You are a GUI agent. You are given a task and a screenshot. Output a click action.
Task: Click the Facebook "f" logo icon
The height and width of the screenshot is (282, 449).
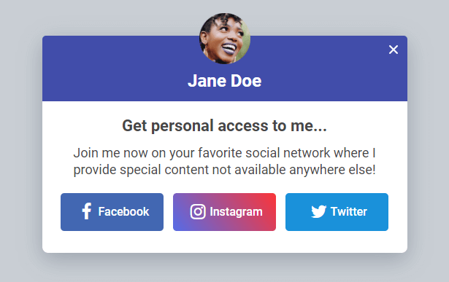tap(87, 211)
